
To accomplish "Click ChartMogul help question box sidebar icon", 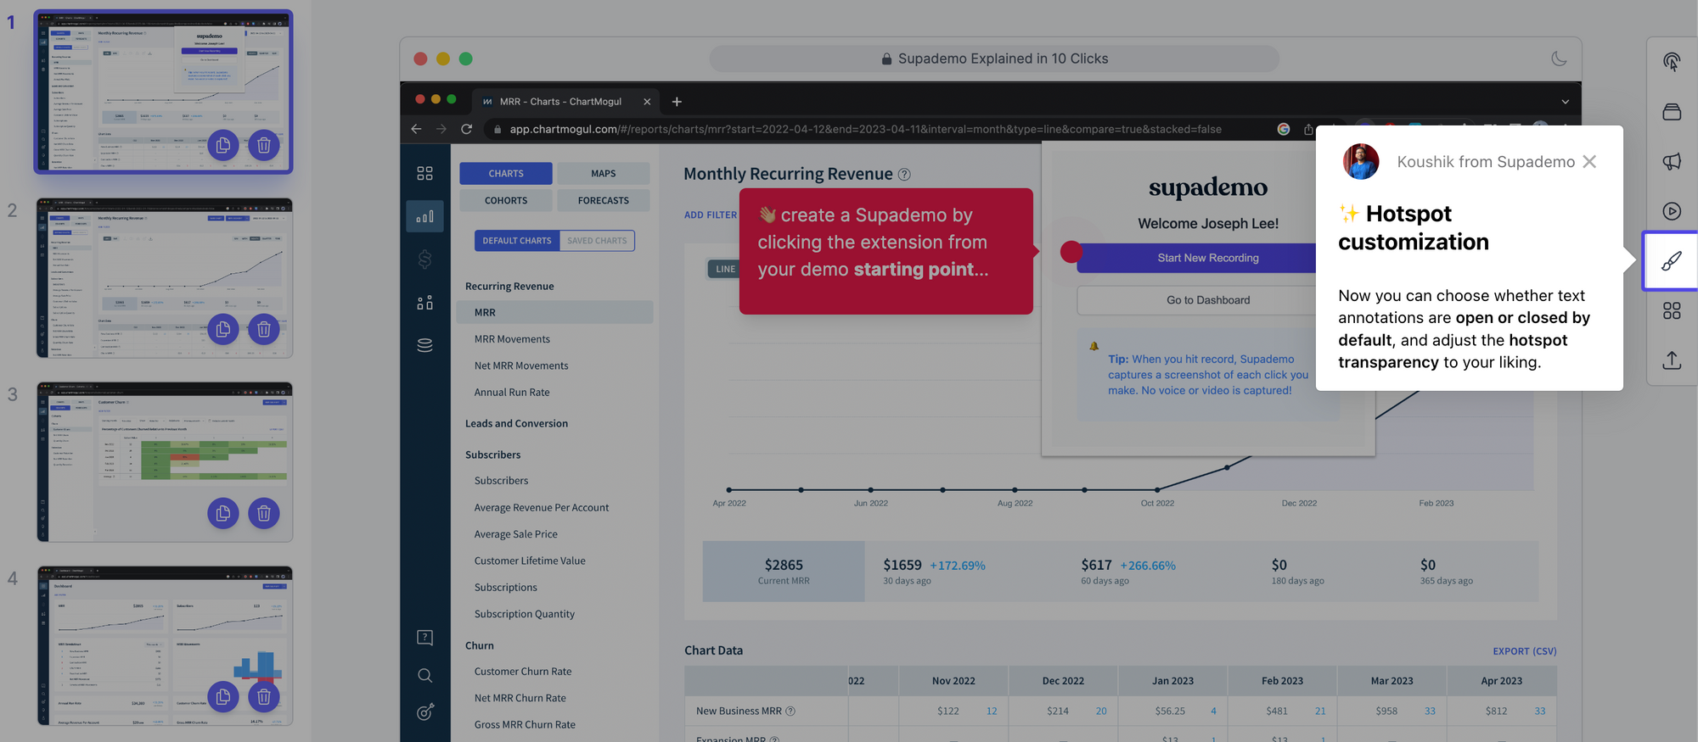I will (424, 638).
